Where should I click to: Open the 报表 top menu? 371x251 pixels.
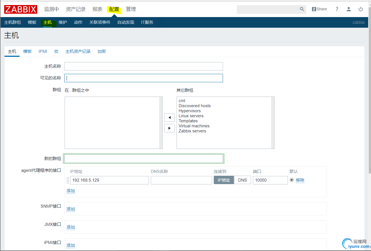point(97,9)
